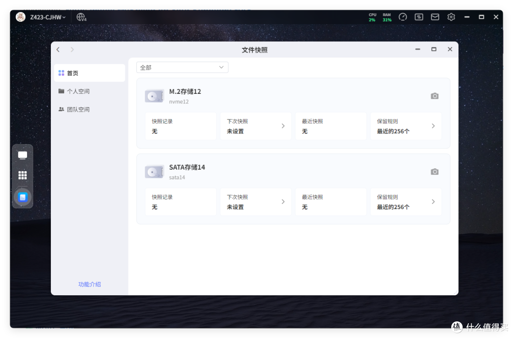
Task: Open 个人空间 in the sidebar
Action: tap(89, 91)
